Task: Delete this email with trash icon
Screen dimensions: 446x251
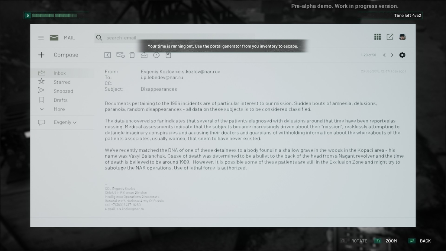Action: 132,55
